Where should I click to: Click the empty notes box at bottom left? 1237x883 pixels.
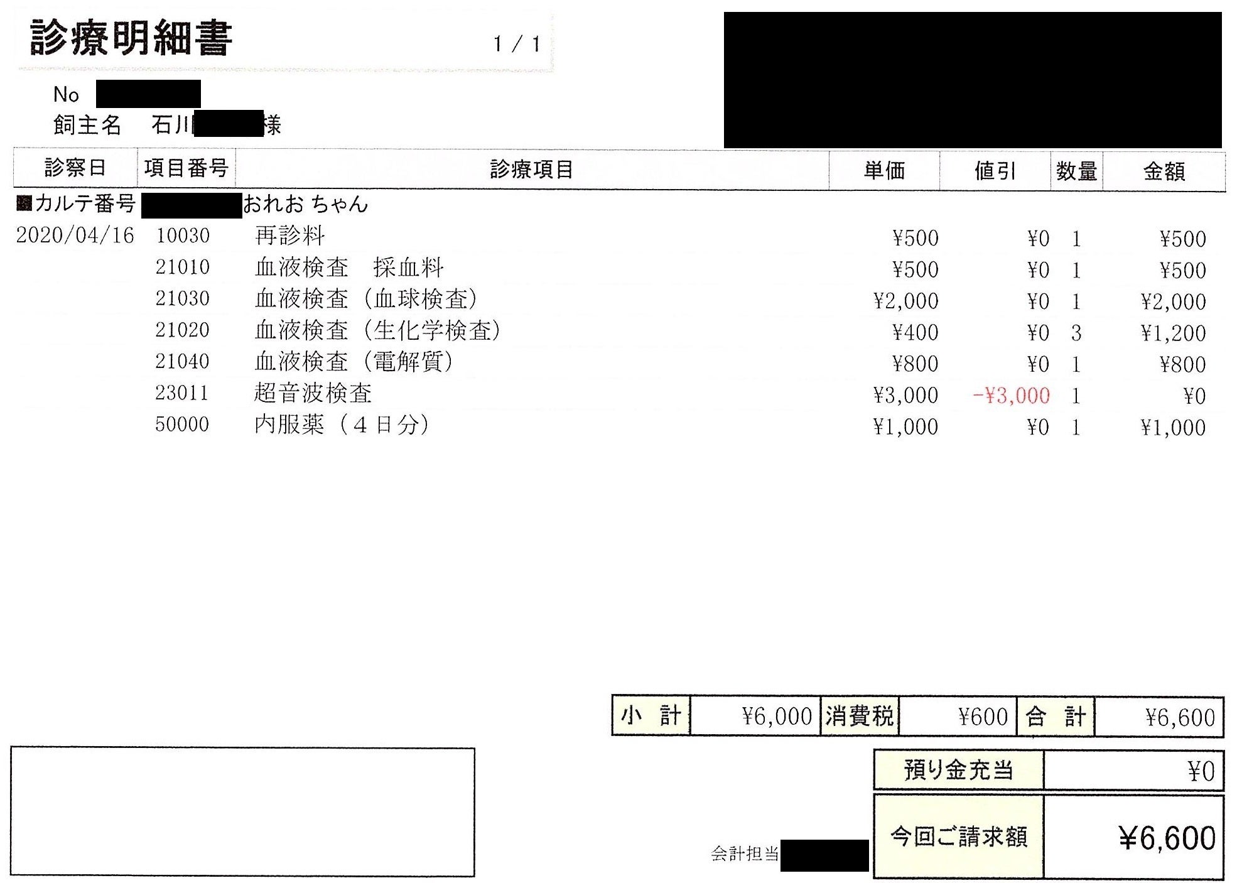(x=242, y=811)
